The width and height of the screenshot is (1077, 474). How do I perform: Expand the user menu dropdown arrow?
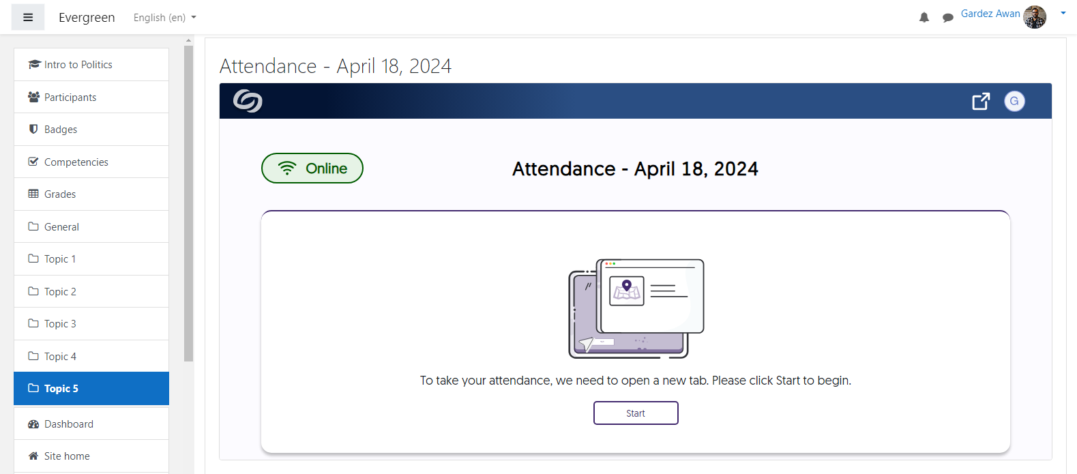[1063, 14]
